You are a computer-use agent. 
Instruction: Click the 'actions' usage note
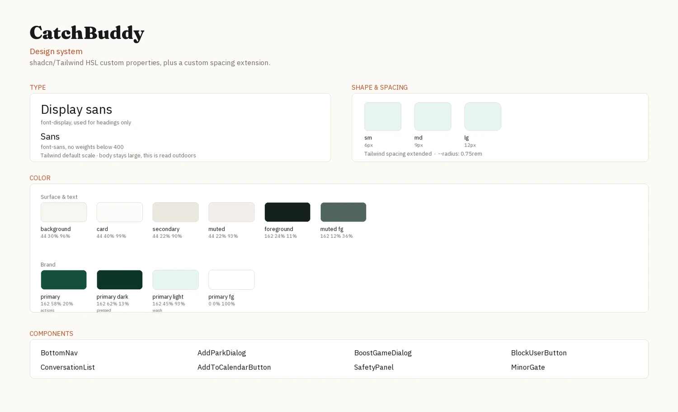pos(47,310)
